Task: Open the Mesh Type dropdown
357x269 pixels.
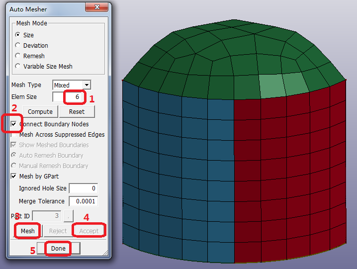Action: (x=87, y=86)
